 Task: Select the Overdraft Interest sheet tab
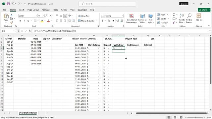(x=28, y=113)
